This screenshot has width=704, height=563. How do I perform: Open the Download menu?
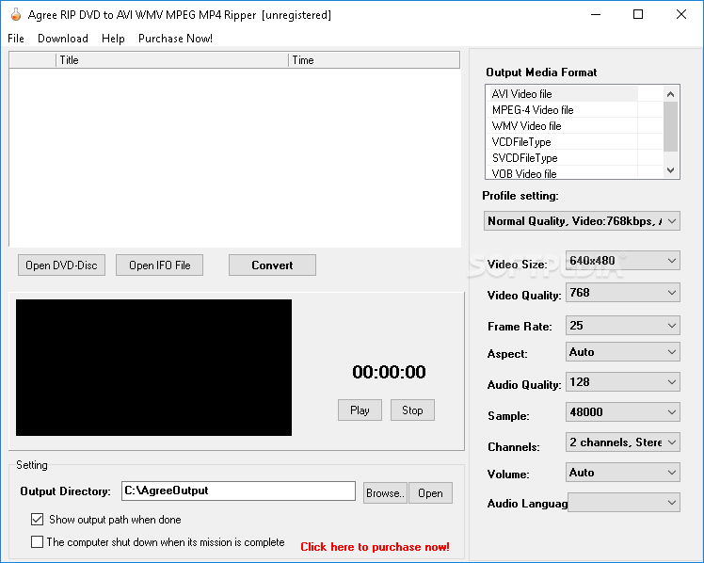63,39
